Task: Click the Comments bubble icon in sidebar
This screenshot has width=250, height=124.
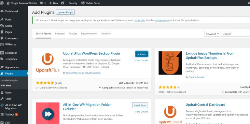Action: tap(2, 38)
